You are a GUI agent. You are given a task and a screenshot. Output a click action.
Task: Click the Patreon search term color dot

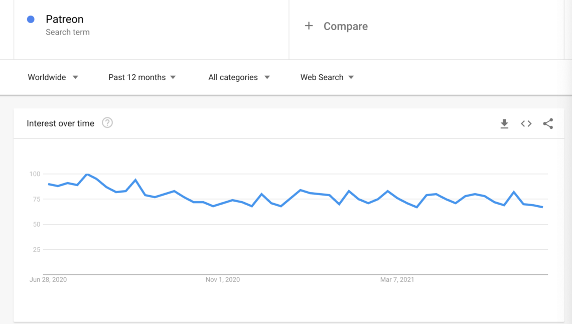pyautogui.click(x=30, y=19)
